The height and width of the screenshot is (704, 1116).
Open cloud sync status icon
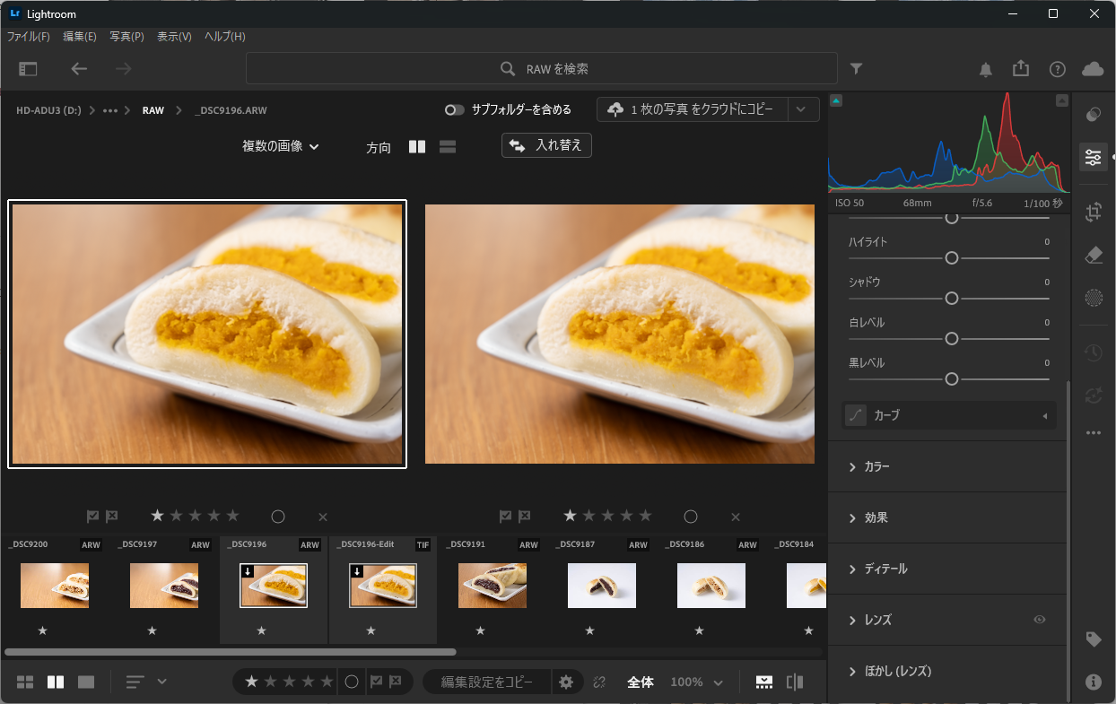[x=1093, y=69]
